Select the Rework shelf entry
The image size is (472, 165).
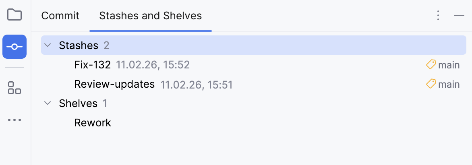coord(93,123)
